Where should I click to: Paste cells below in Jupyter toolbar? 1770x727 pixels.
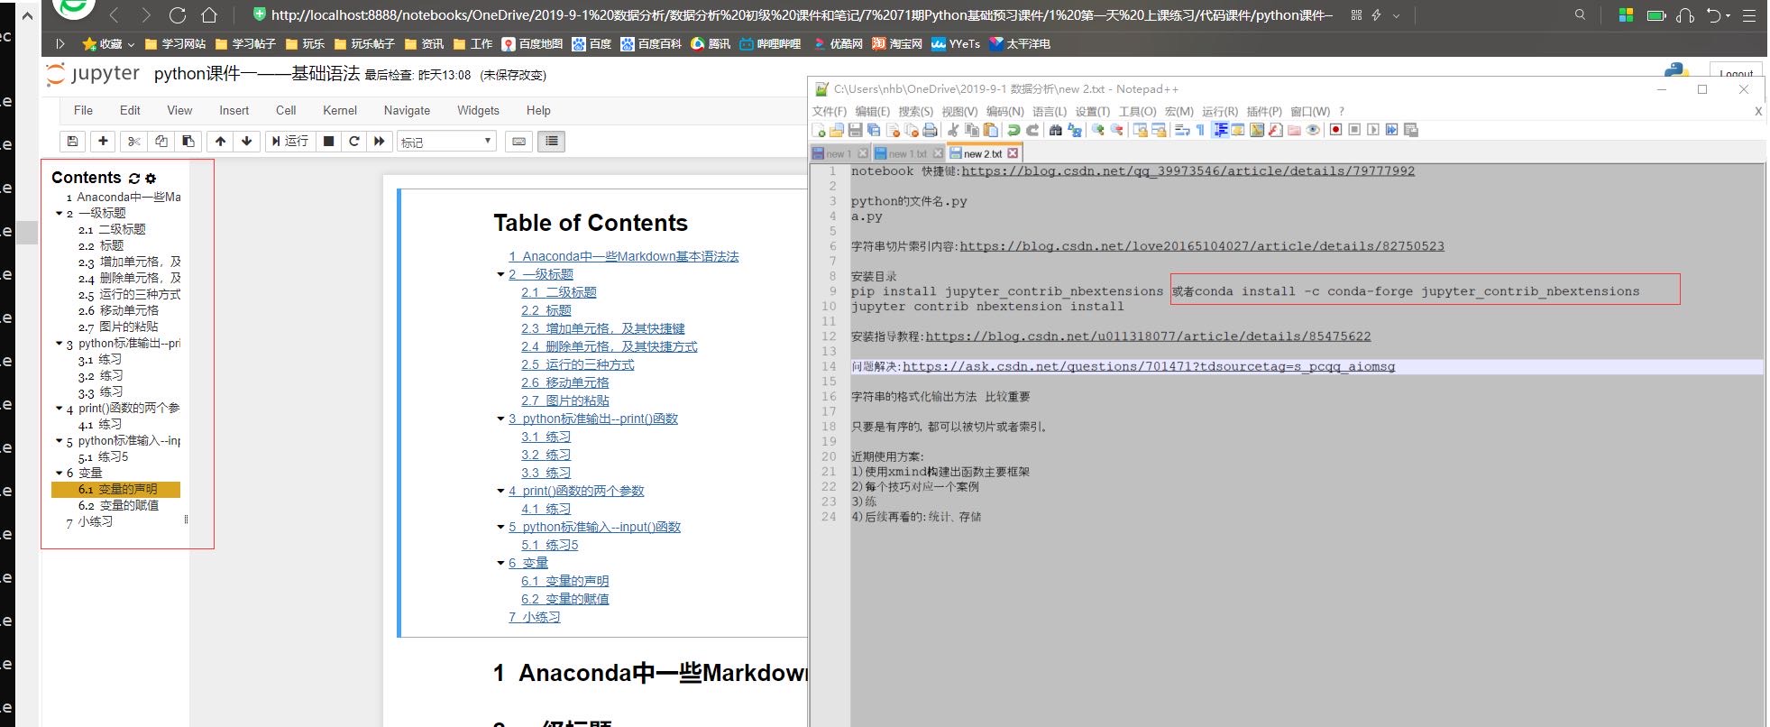pyautogui.click(x=188, y=141)
